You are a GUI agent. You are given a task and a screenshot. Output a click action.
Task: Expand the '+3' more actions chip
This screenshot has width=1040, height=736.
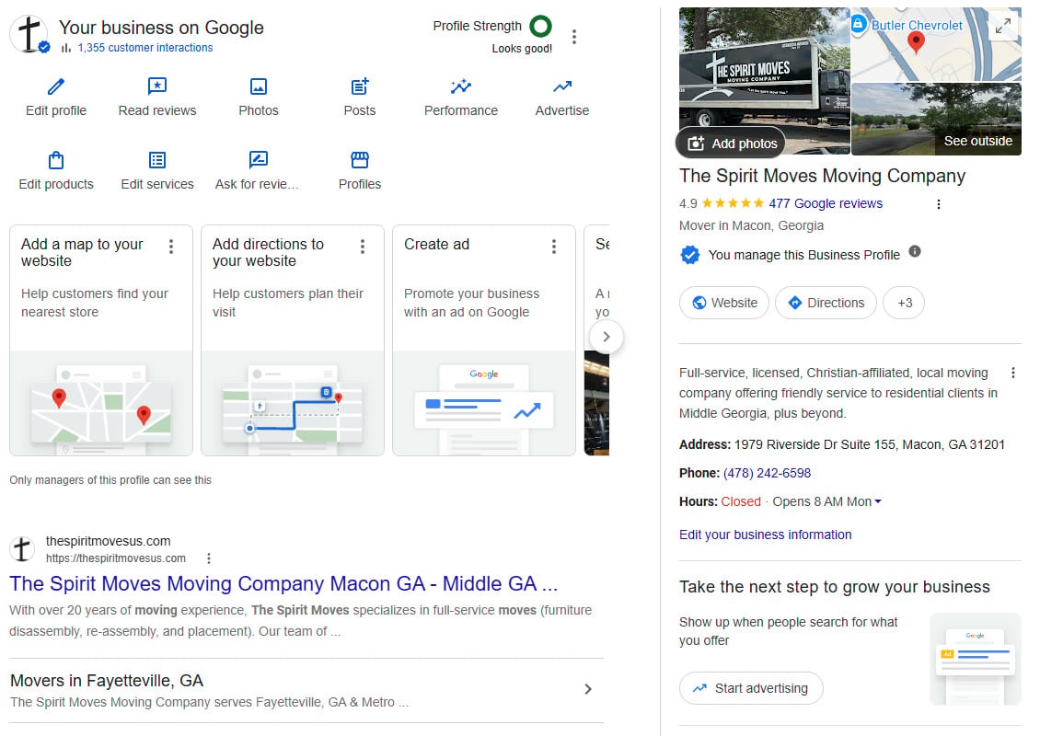[x=905, y=303]
